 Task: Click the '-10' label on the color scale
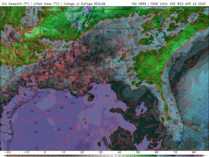pyautogui.click(x=26, y=152)
